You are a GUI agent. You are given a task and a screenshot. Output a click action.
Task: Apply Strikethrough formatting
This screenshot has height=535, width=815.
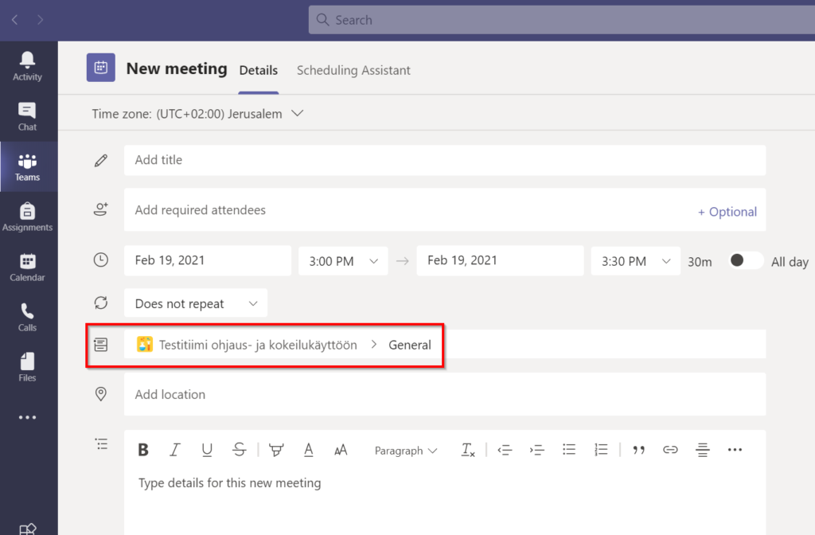[x=239, y=450]
